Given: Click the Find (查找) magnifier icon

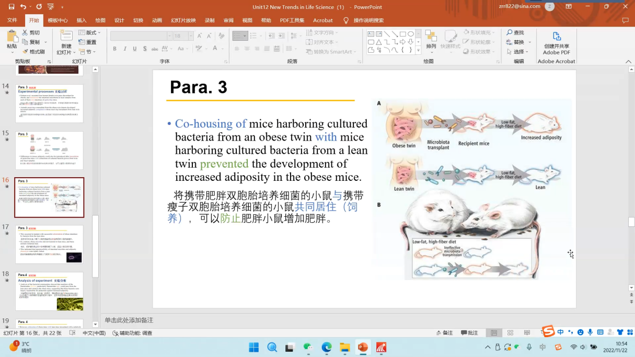Looking at the screenshot, I should pos(510,32).
